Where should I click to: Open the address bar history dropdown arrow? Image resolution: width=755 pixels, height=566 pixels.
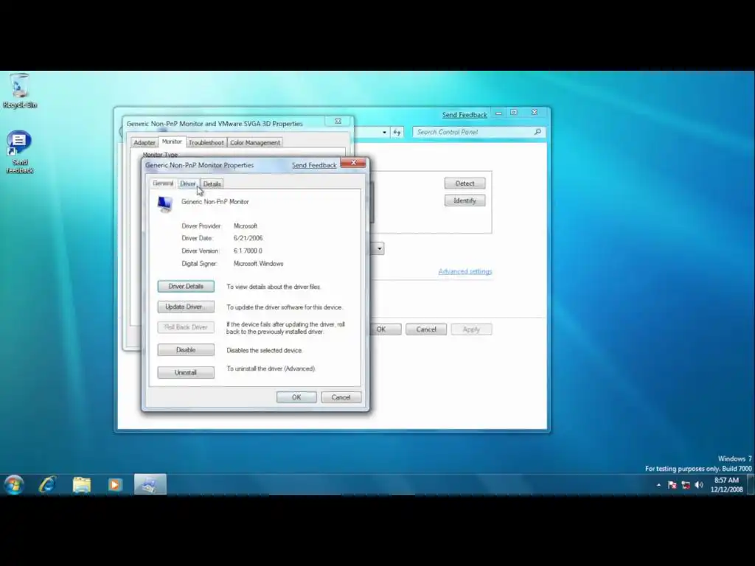[x=384, y=133]
